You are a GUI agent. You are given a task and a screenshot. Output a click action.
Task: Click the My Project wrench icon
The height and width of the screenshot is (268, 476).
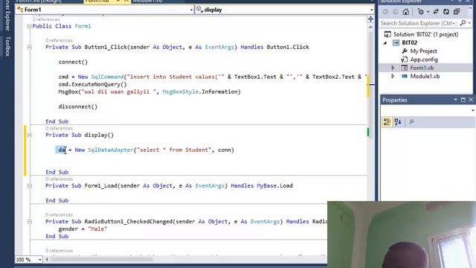point(405,51)
